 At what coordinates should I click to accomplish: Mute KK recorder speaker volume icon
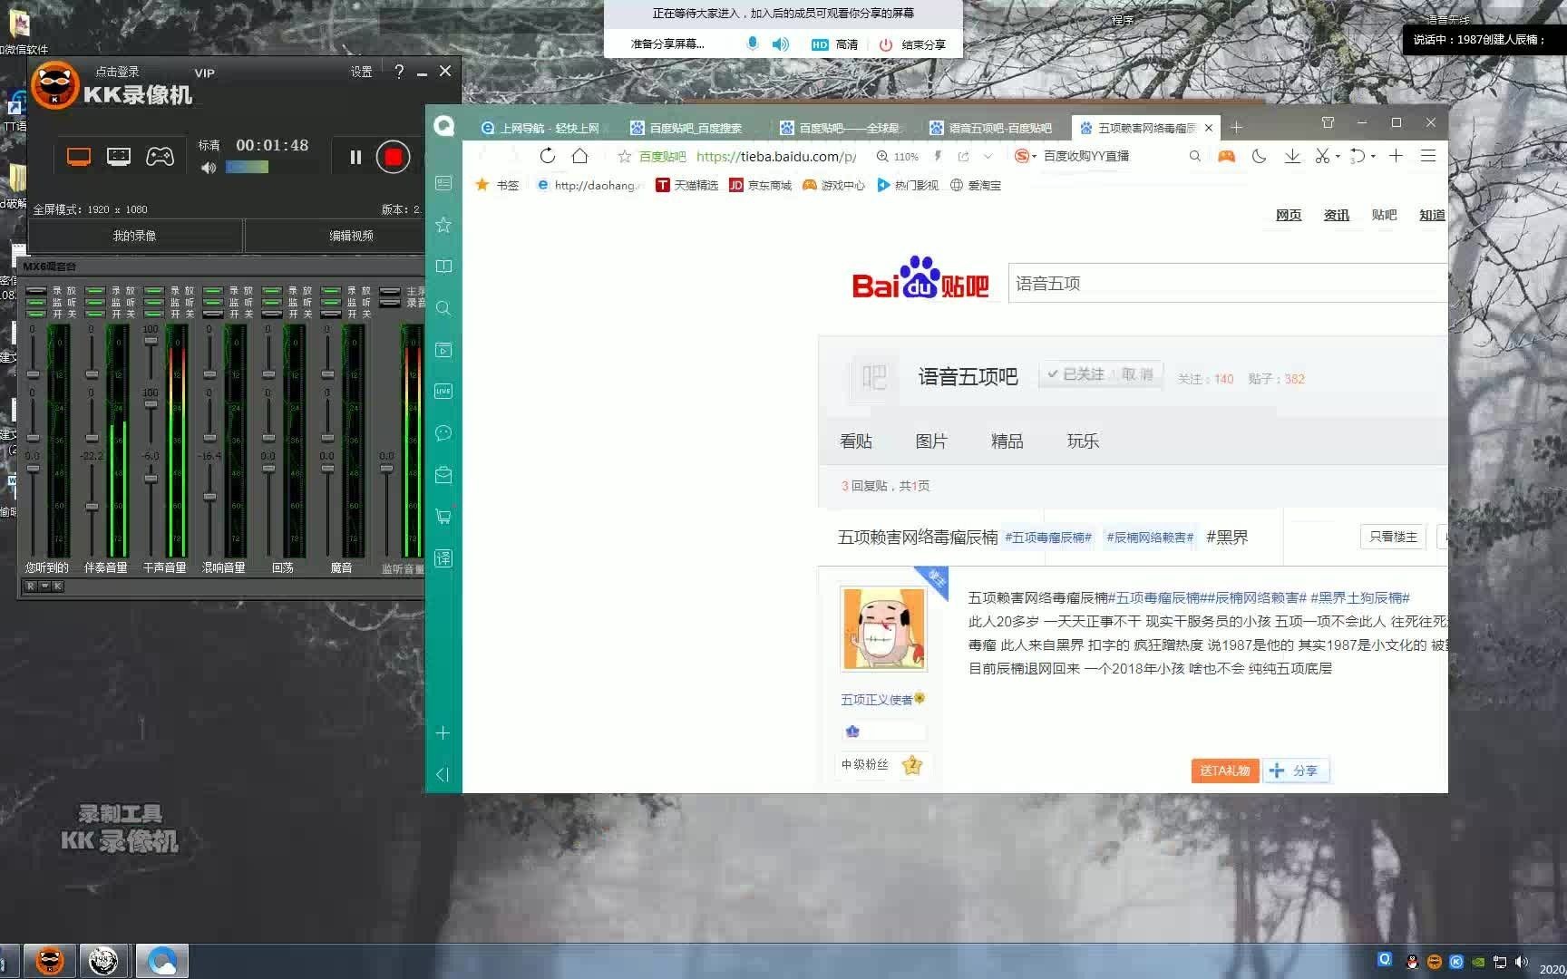[x=209, y=168]
